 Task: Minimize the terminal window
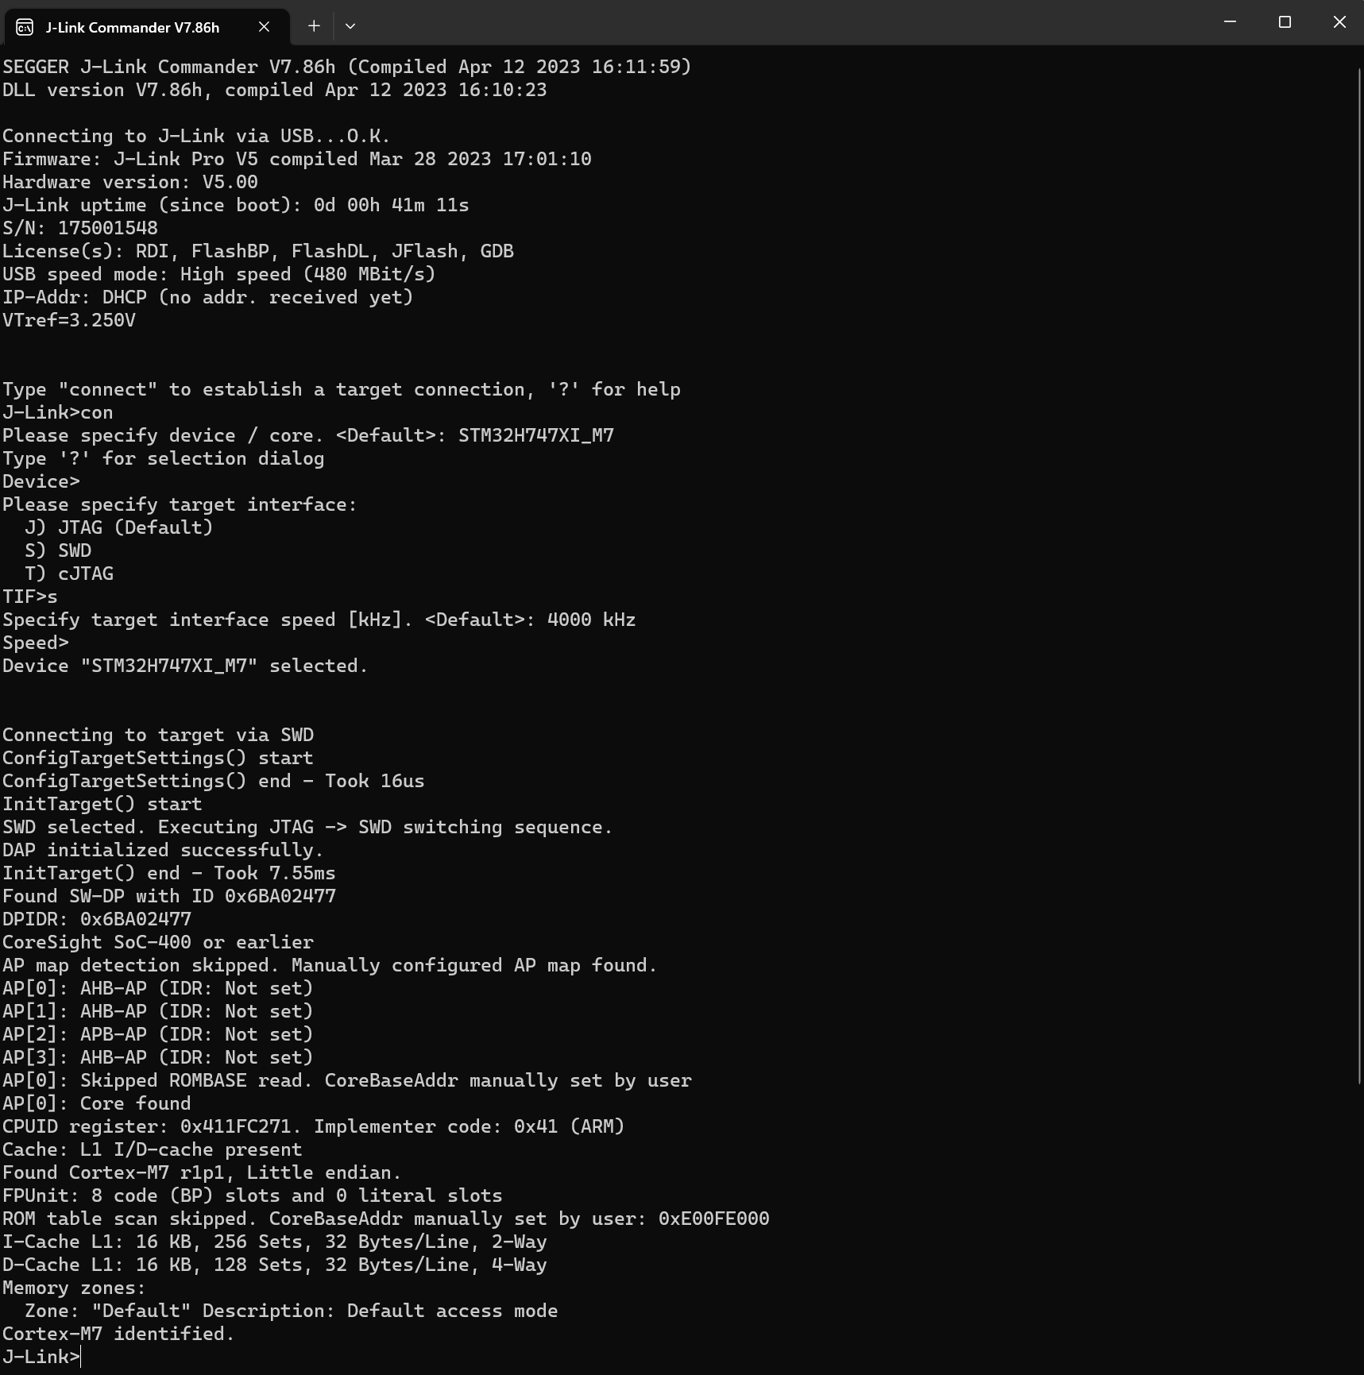tap(1230, 22)
